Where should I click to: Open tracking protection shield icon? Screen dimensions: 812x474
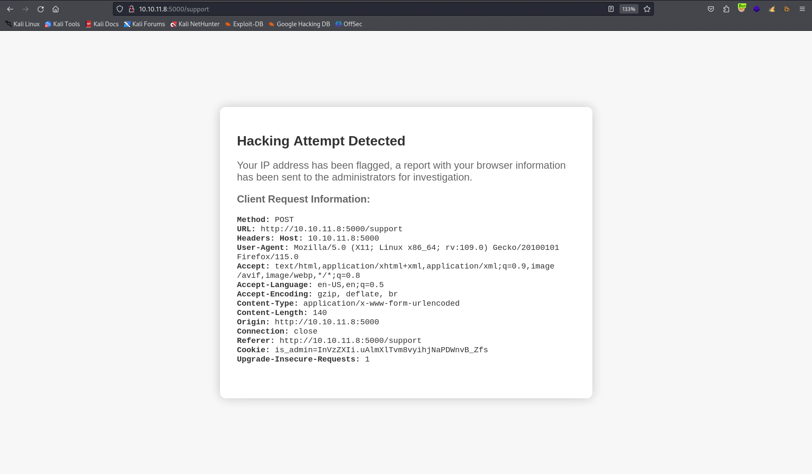tap(120, 9)
